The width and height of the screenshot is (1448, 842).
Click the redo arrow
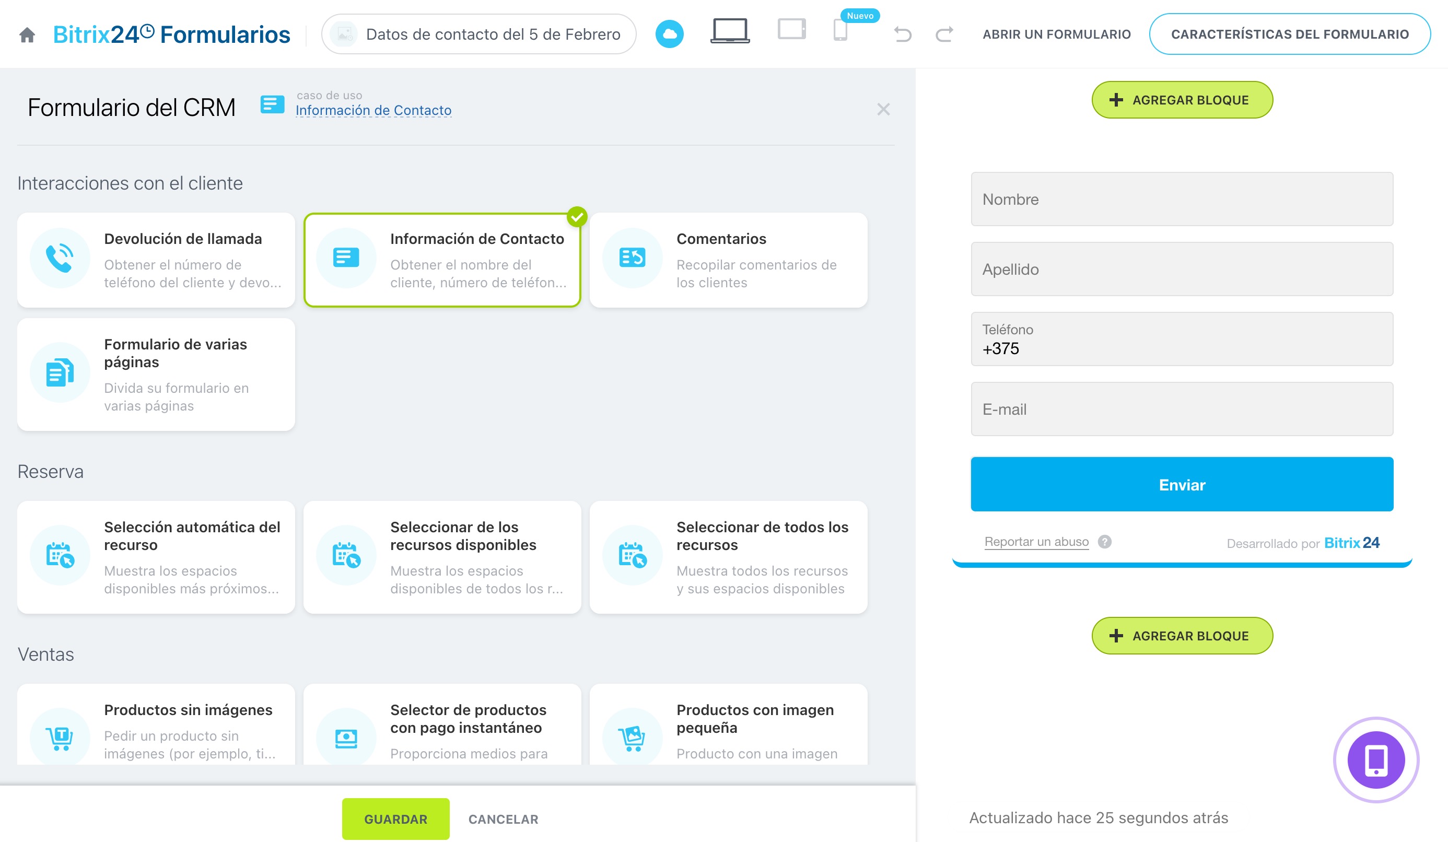944,34
